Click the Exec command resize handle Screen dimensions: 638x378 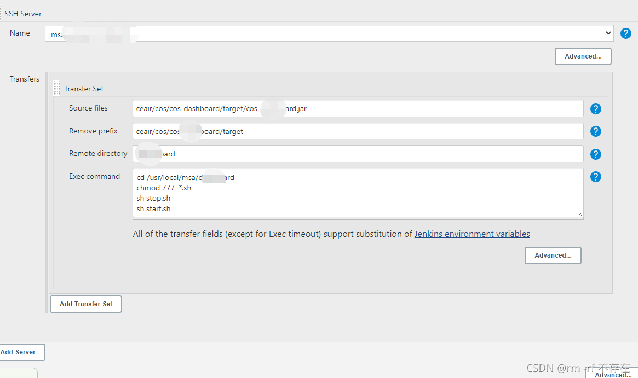point(358,218)
